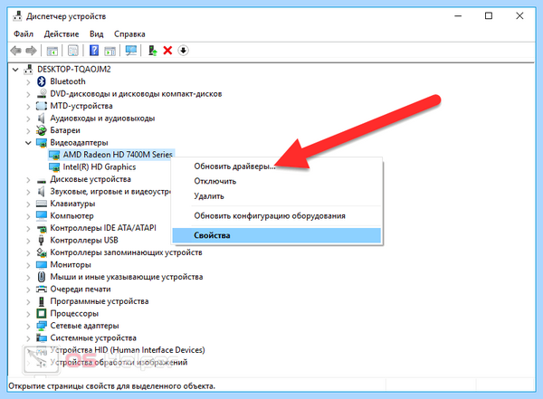The height and width of the screenshot is (399, 543).
Task: Click the AMD Radeon HD 7400M device icon
Action: click(x=54, y=155)
